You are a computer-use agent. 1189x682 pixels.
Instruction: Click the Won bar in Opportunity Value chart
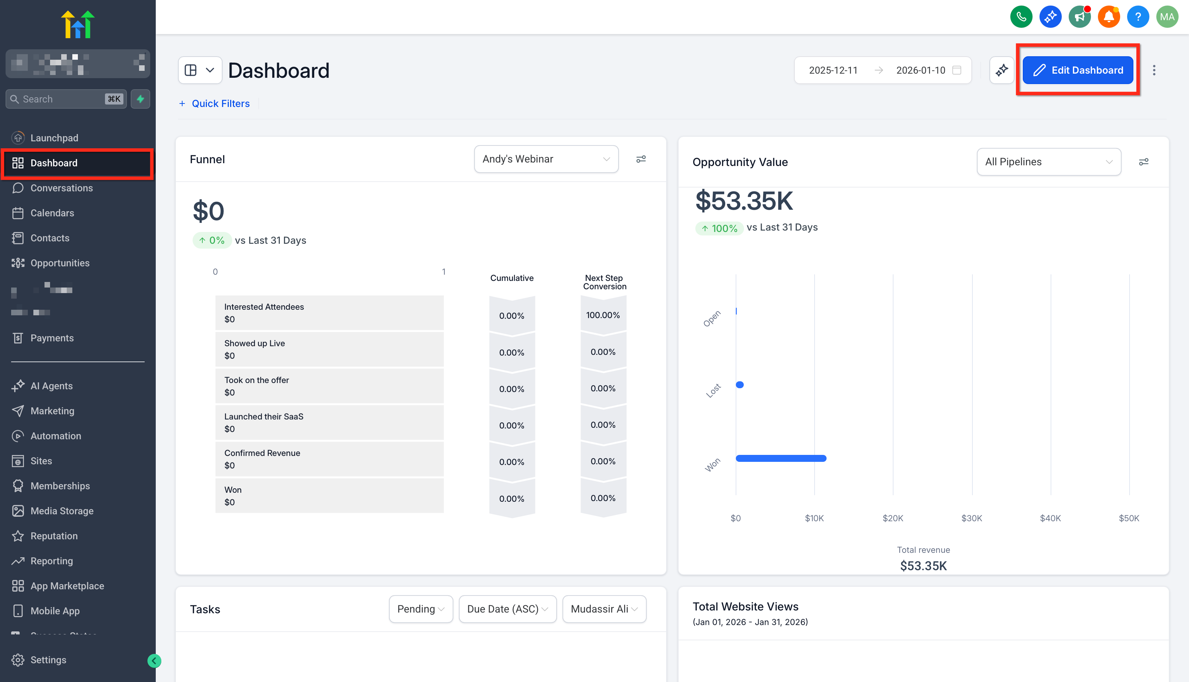780,458
